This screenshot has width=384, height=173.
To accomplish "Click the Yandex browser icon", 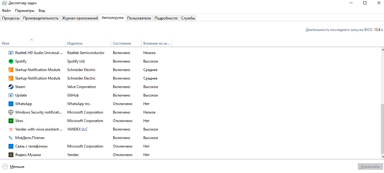I will point(11,129).
